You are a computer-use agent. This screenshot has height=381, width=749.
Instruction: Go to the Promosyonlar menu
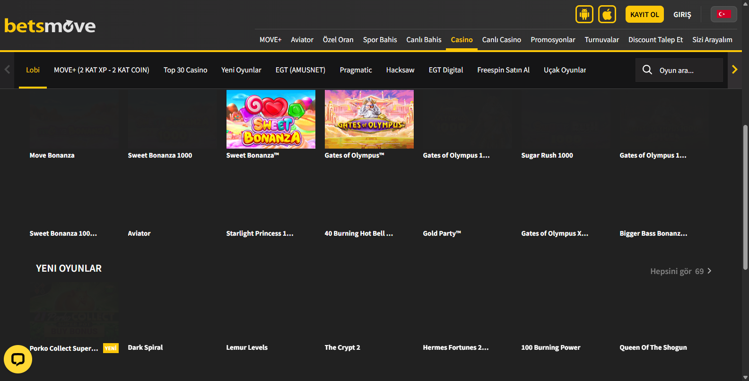552,40
